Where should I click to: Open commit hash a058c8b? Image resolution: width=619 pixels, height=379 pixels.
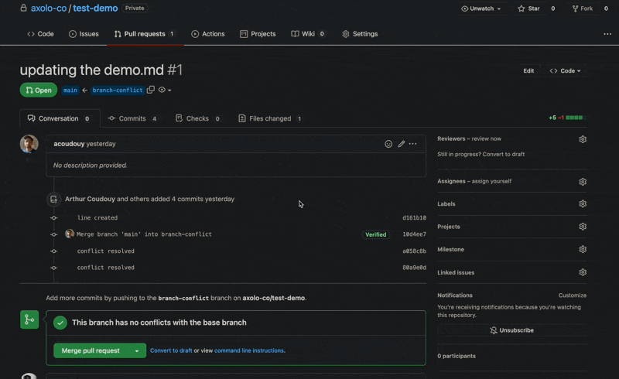(414, 251)
